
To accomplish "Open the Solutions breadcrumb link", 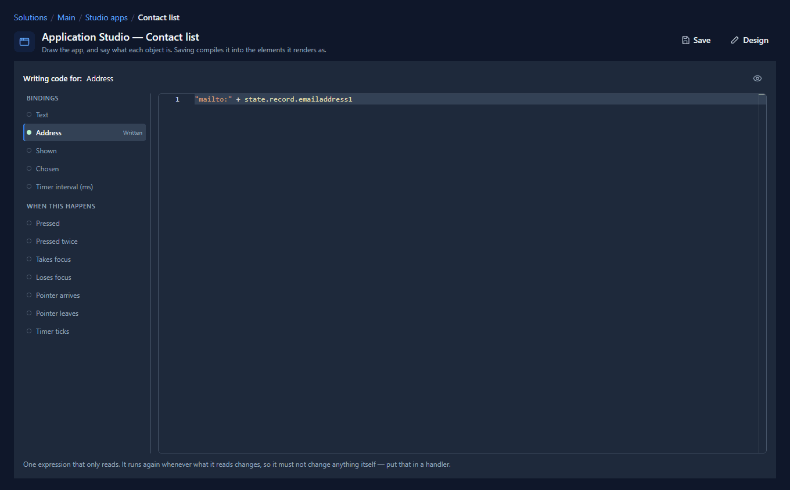I will click(x=30, y=17).
